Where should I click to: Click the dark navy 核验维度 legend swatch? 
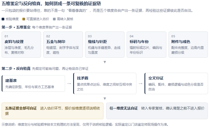[x=3, y=19]
